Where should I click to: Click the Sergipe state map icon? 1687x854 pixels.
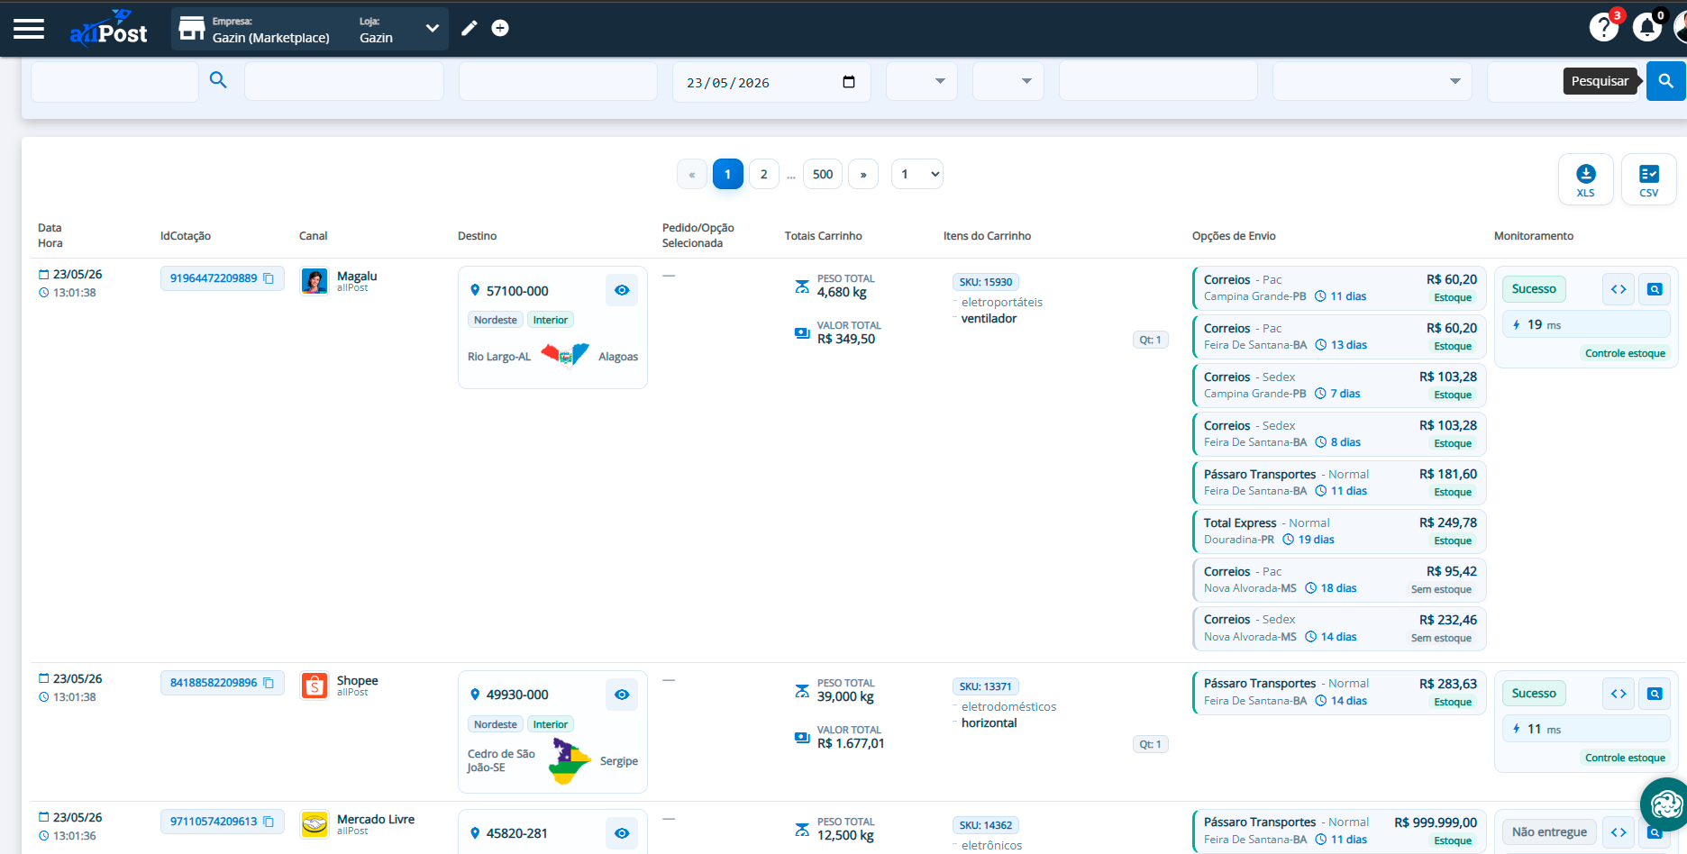(x=570, y=761)
